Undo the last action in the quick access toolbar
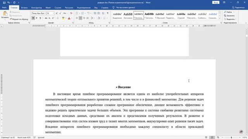 [x=9, y=3]
